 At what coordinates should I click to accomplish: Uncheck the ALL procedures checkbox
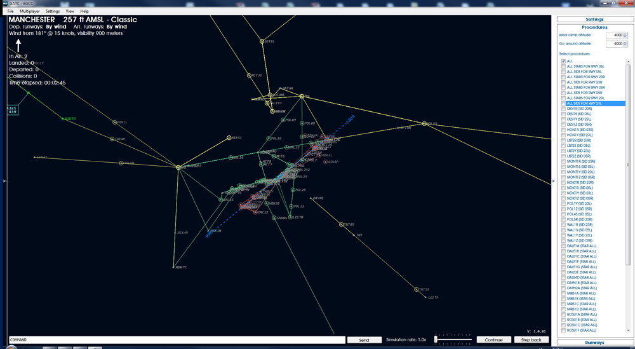coord(563,61)
